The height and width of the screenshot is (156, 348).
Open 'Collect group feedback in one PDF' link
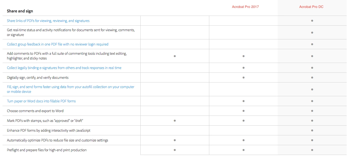click(x=58, y=44)
